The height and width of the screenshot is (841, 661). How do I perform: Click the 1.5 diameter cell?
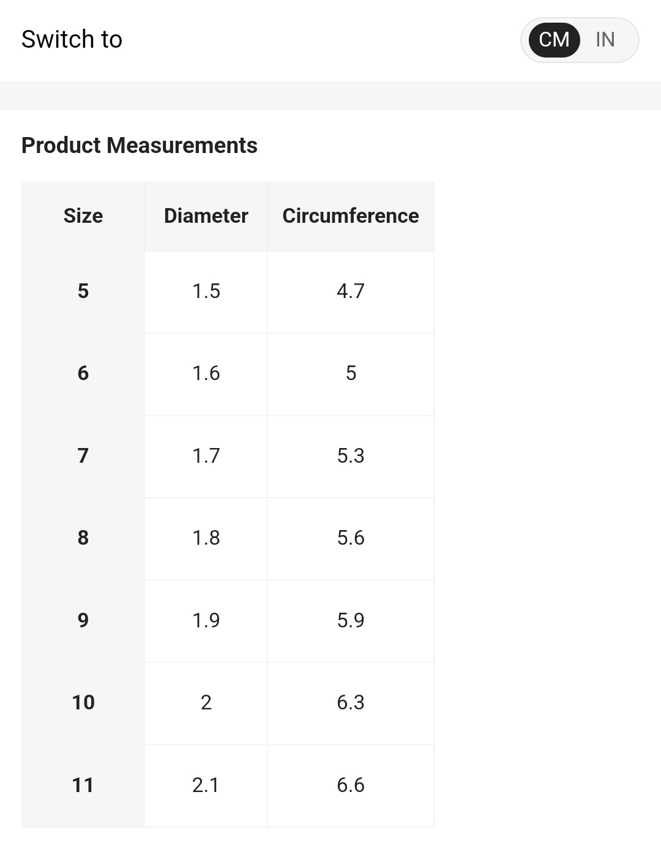(206, 291)
